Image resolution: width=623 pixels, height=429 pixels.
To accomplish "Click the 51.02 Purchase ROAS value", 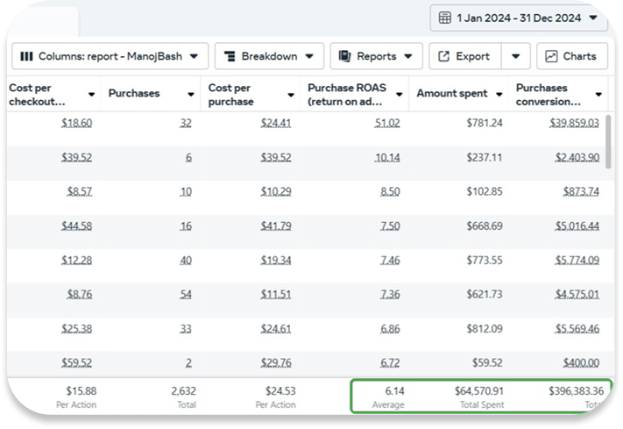I will pyautogui.click(x=386, y=123).
